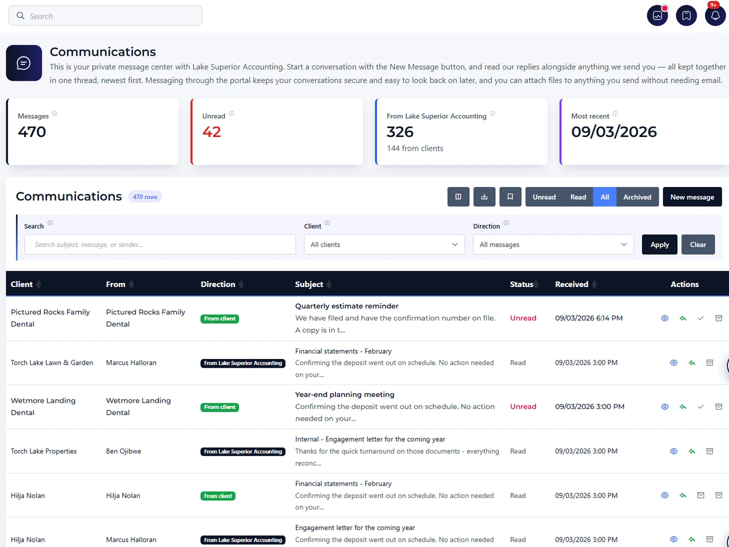Click the Clear filters button
This screenshot has height=547, width=729.
coord(698,244)
